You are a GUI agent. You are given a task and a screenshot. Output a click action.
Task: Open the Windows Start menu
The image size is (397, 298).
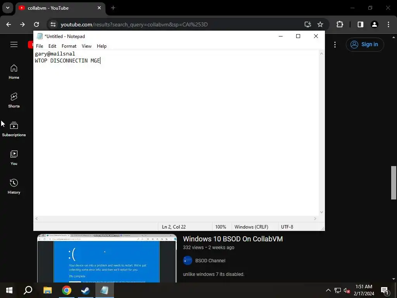coord(9,290)
